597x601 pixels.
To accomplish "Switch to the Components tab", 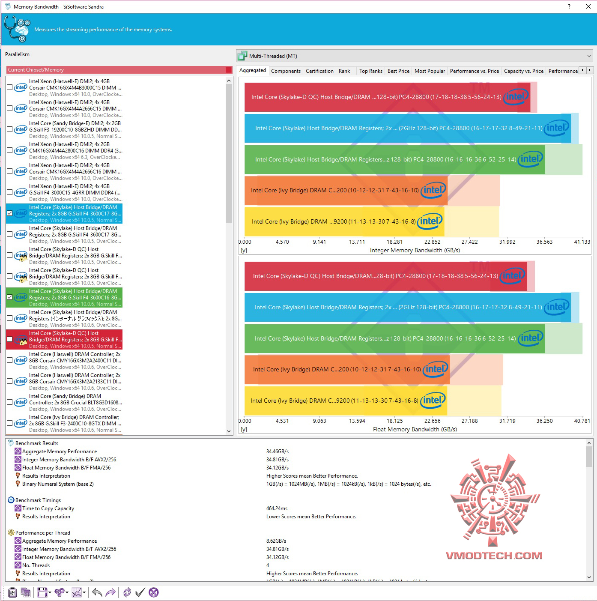I will point(286,71).
